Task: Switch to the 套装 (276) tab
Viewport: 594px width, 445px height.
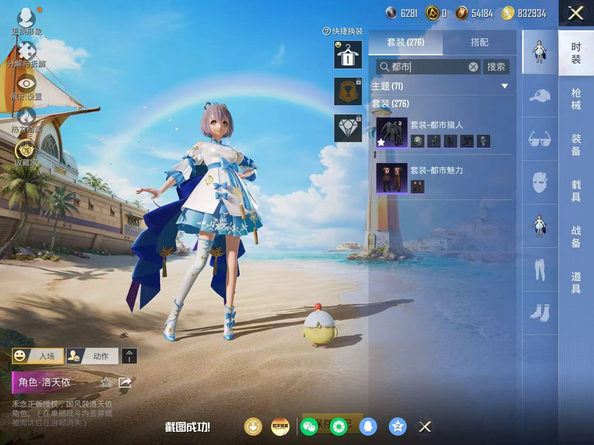Action: click(405, 42)
